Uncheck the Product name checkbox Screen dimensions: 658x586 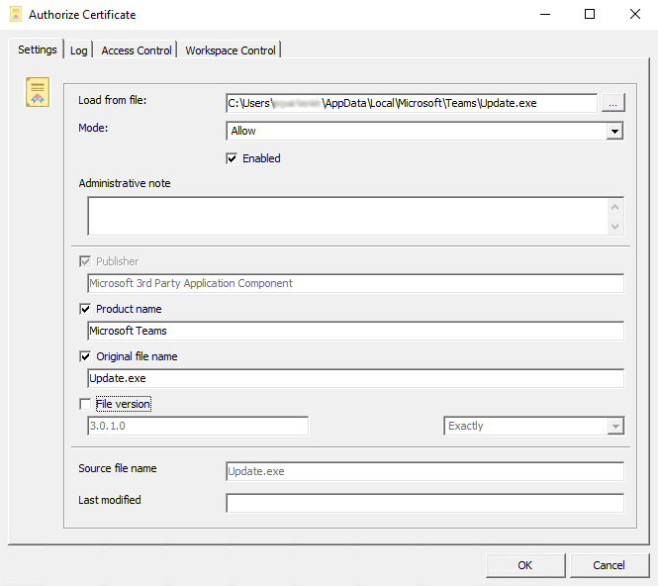click(x=84, y=309)
